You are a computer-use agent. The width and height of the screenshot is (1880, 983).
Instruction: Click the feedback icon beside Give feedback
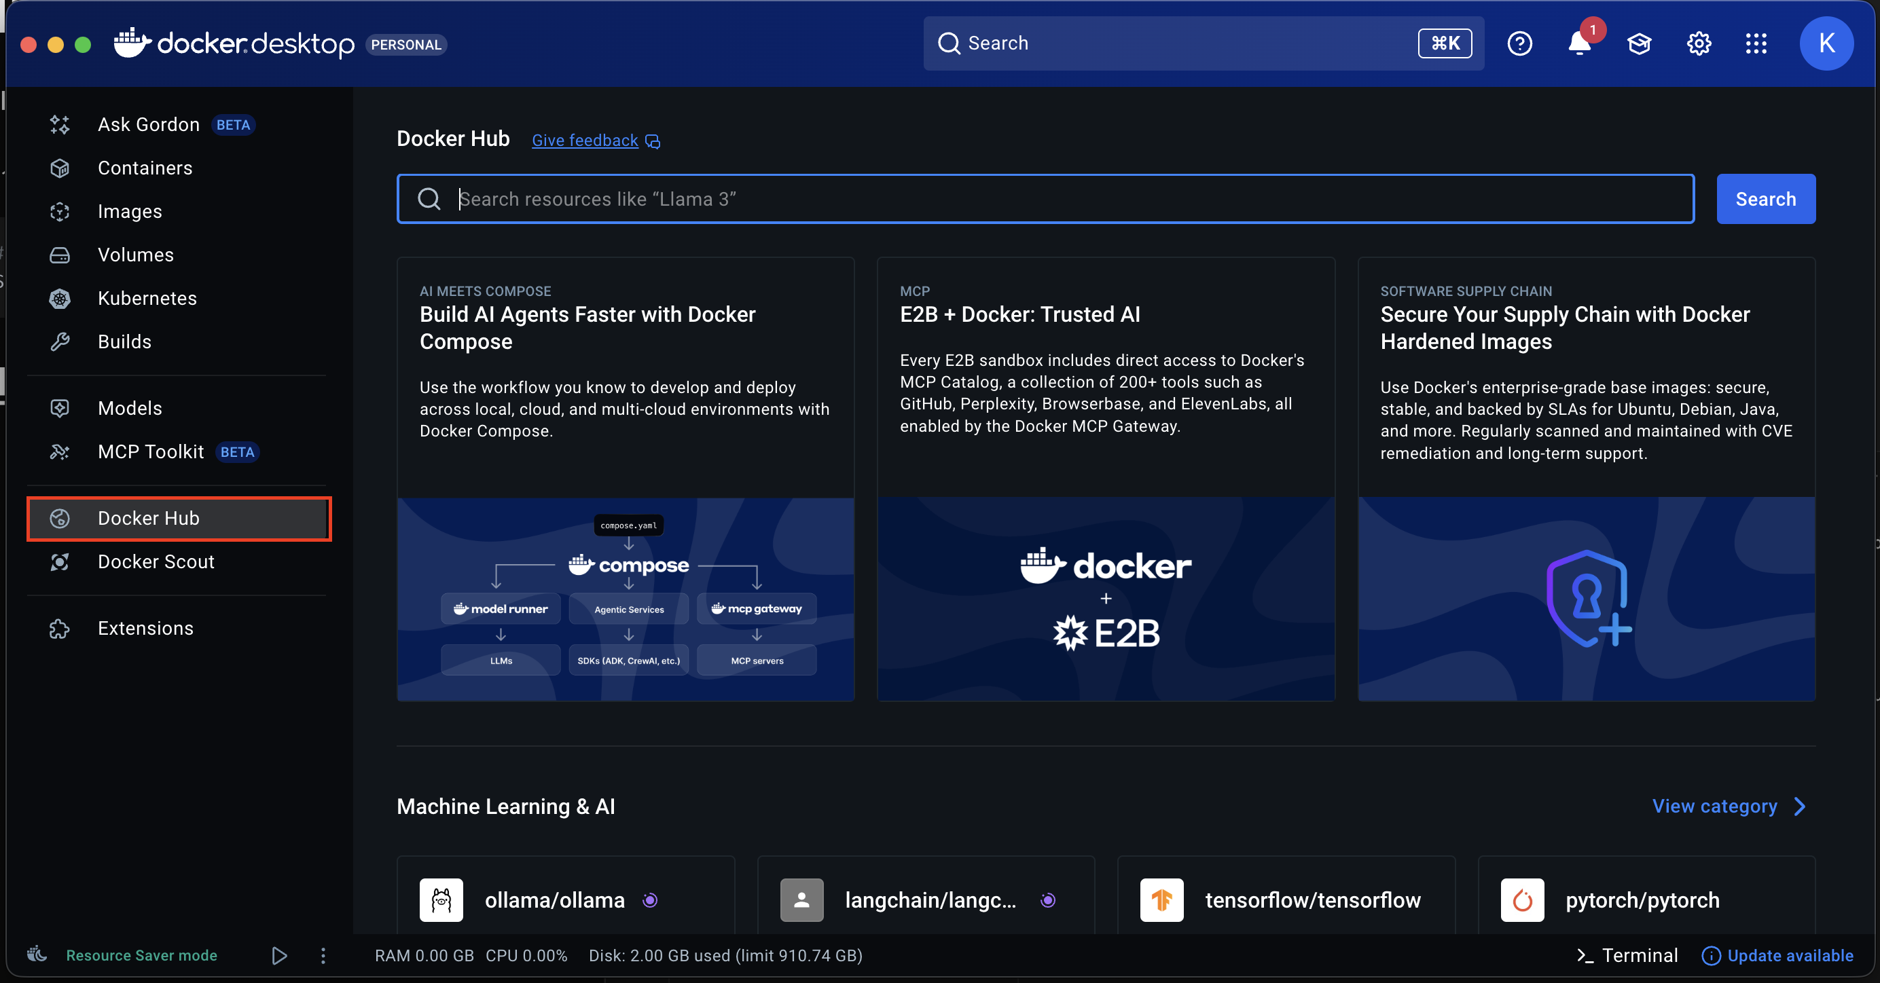point(653,141)
